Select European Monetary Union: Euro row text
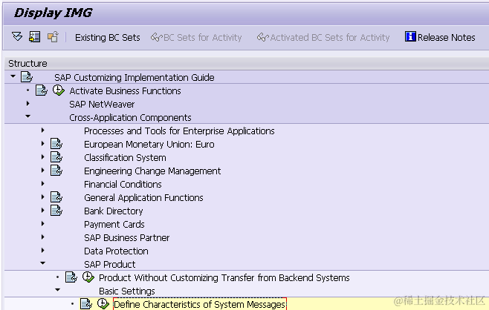Image resolution: width=489 pixels, height=310 pixels. coord(149,145)
